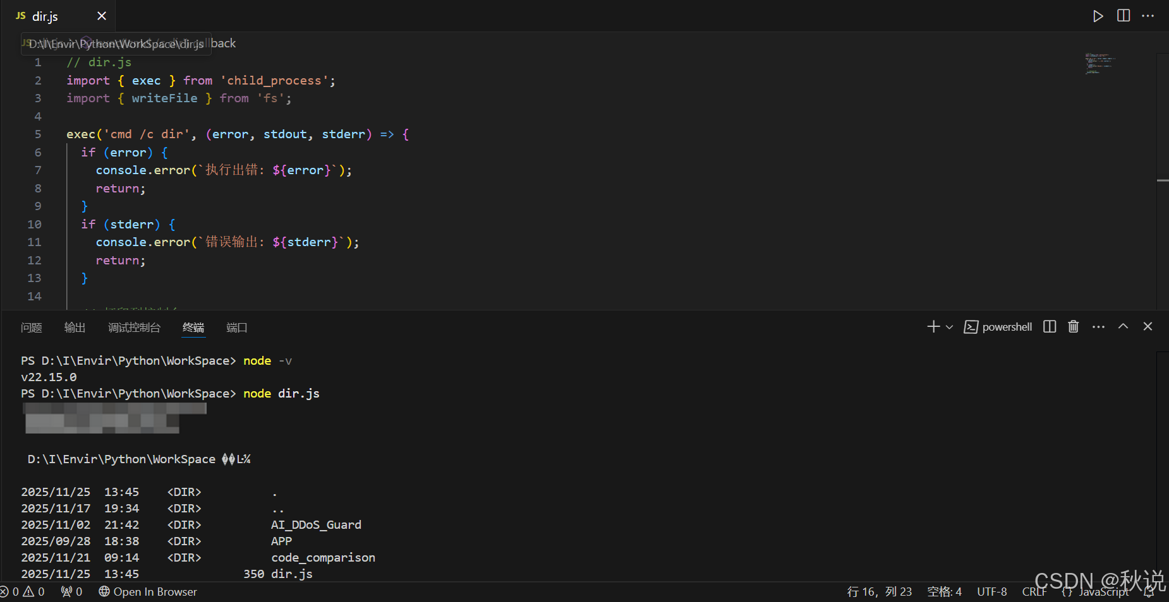Open the 调试控制台 panel tab
This screenshot has height=602, width=1169.
(x=134, y=328)
